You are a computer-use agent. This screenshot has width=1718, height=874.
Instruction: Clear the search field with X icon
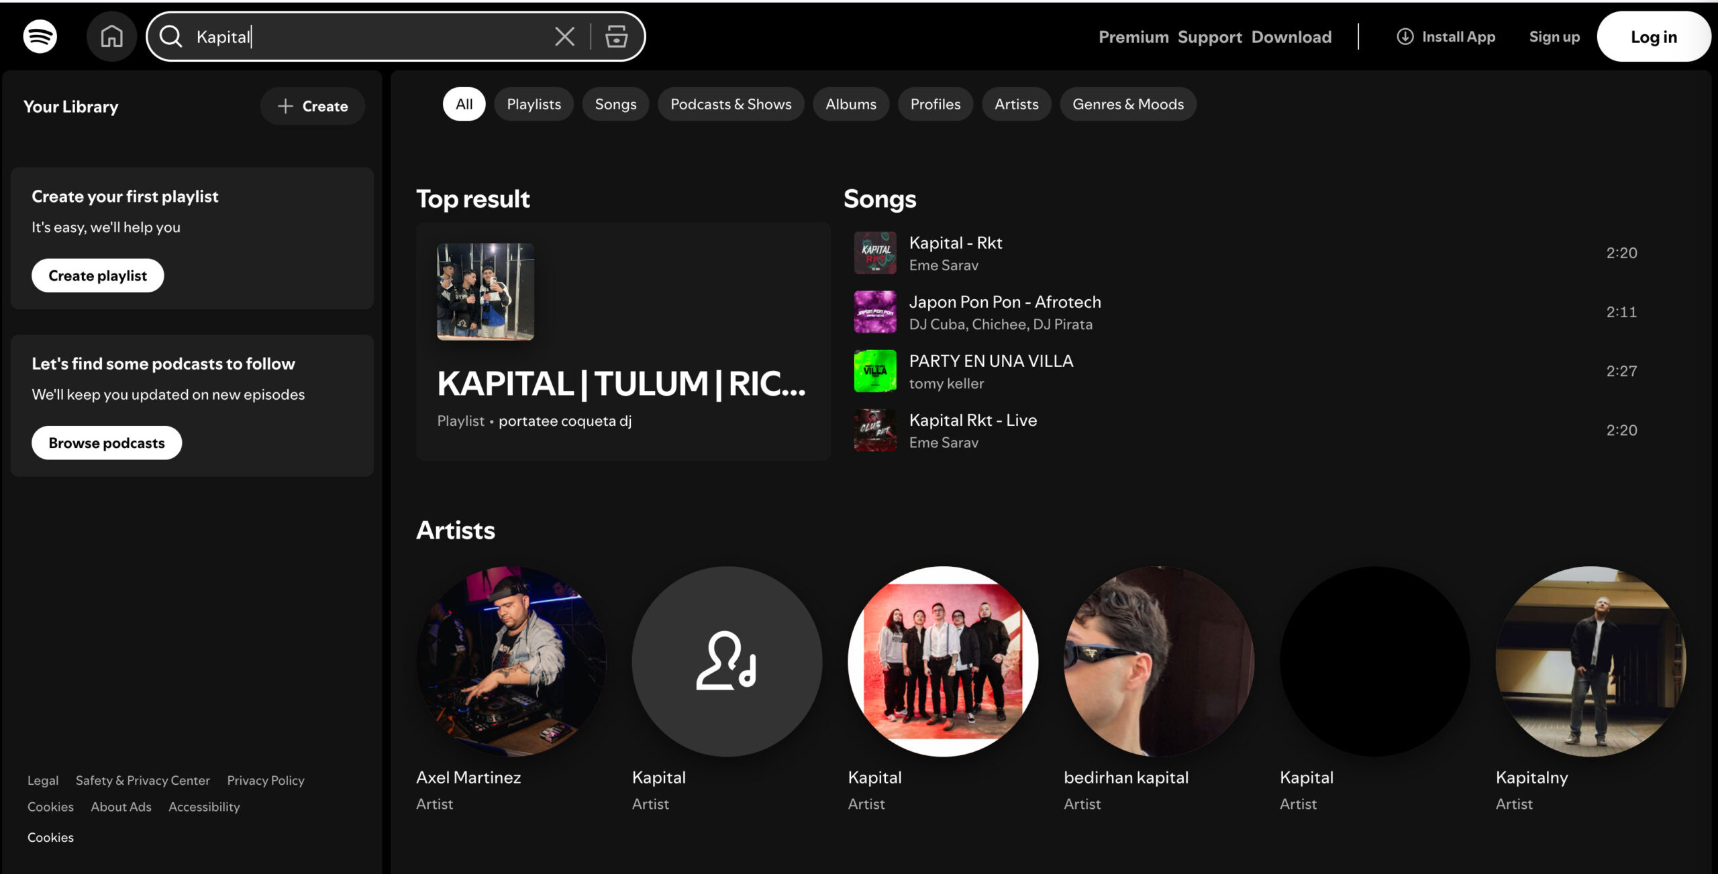(564, 36)
